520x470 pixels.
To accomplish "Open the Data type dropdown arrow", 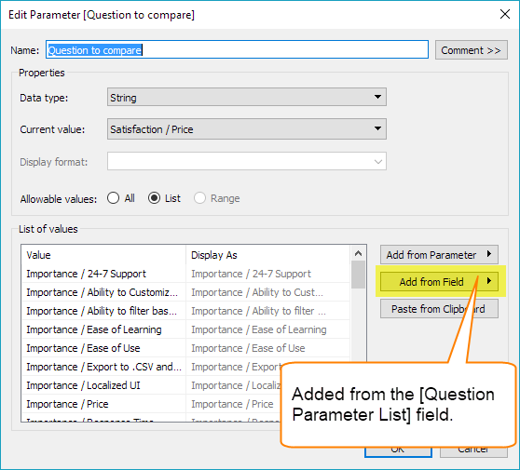I will 377,97.
